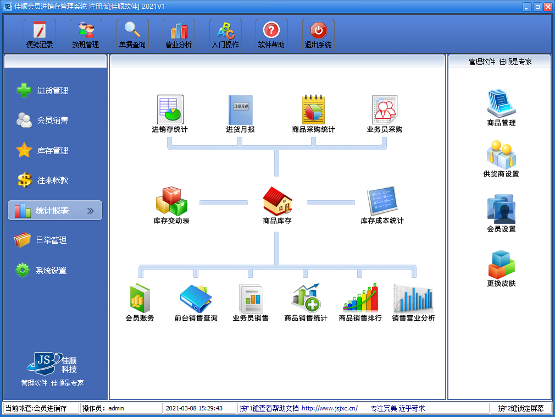Click the 2021-03-08 15:29:43 timestamp
Screen dimensions: 555x417
point(199,408)
